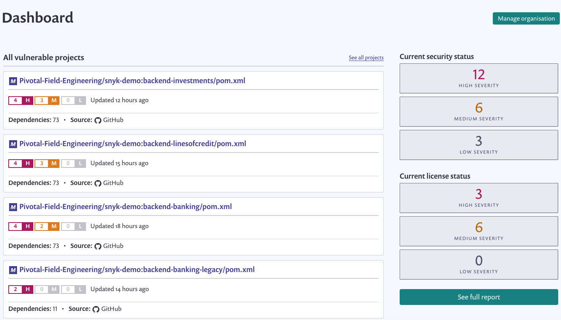Click Updated 12 hours ago text

(x=119, y=100)
